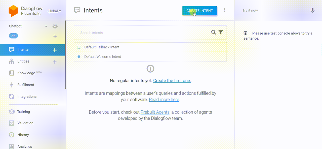322x149 pixels.
Task: Activate the microphone in Try it now
Action: coord(312,10)
